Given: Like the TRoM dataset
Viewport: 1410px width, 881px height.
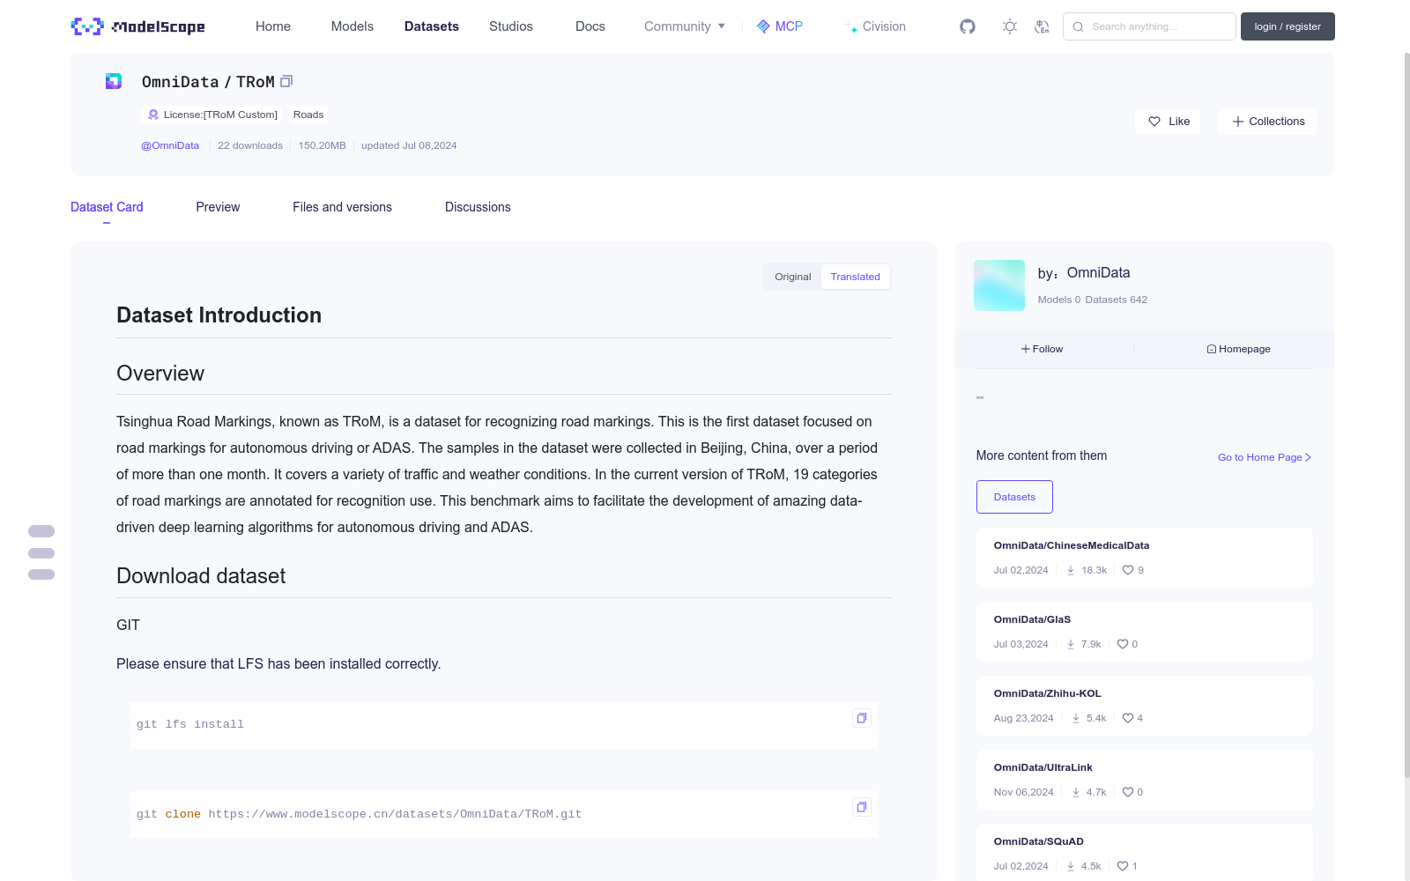Looking at the screenshot, I should [x=1169, y=122].
